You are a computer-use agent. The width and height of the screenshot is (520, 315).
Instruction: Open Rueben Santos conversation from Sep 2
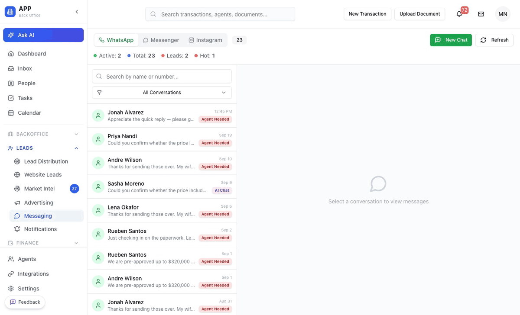click(x=162, y=235)
